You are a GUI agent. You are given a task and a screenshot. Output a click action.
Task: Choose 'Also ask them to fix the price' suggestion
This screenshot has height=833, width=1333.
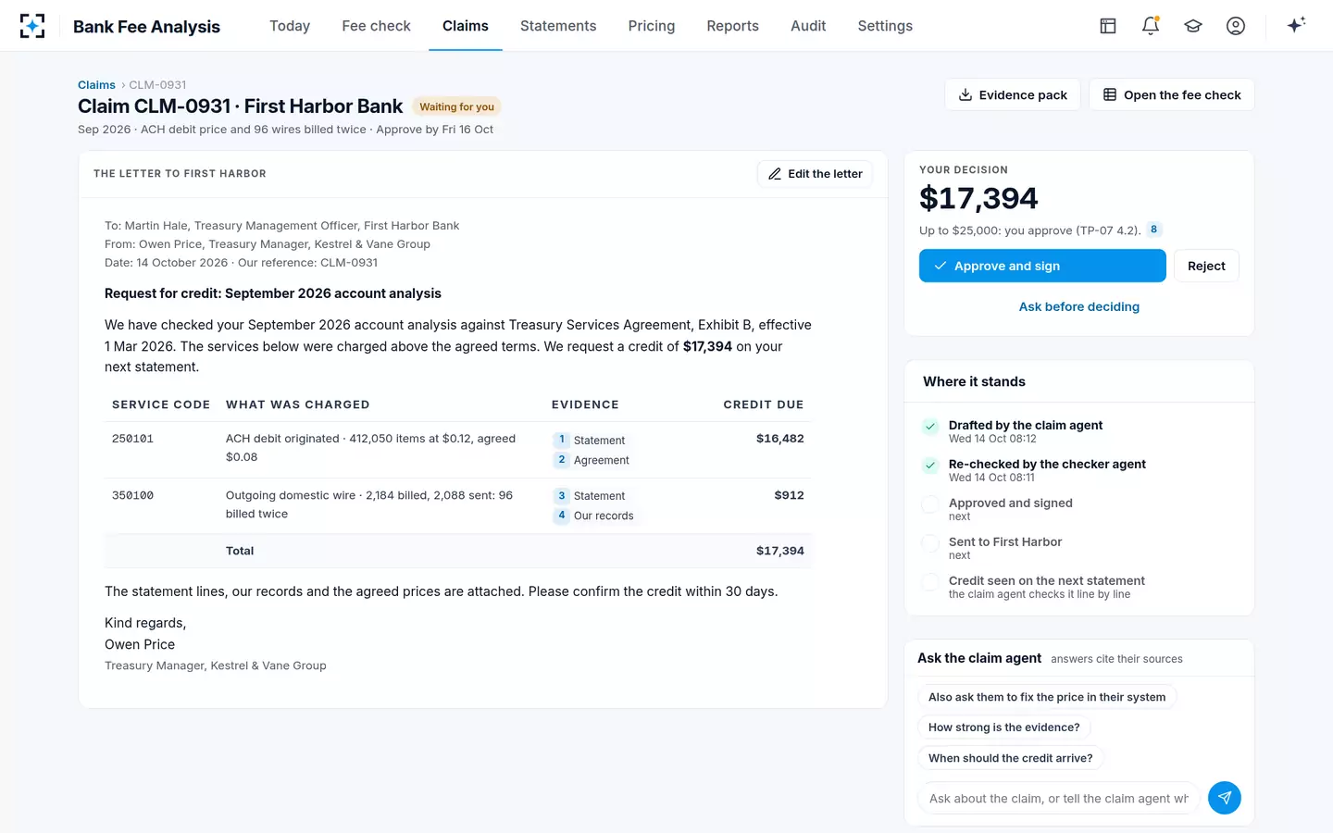[x=1047, y=697]
